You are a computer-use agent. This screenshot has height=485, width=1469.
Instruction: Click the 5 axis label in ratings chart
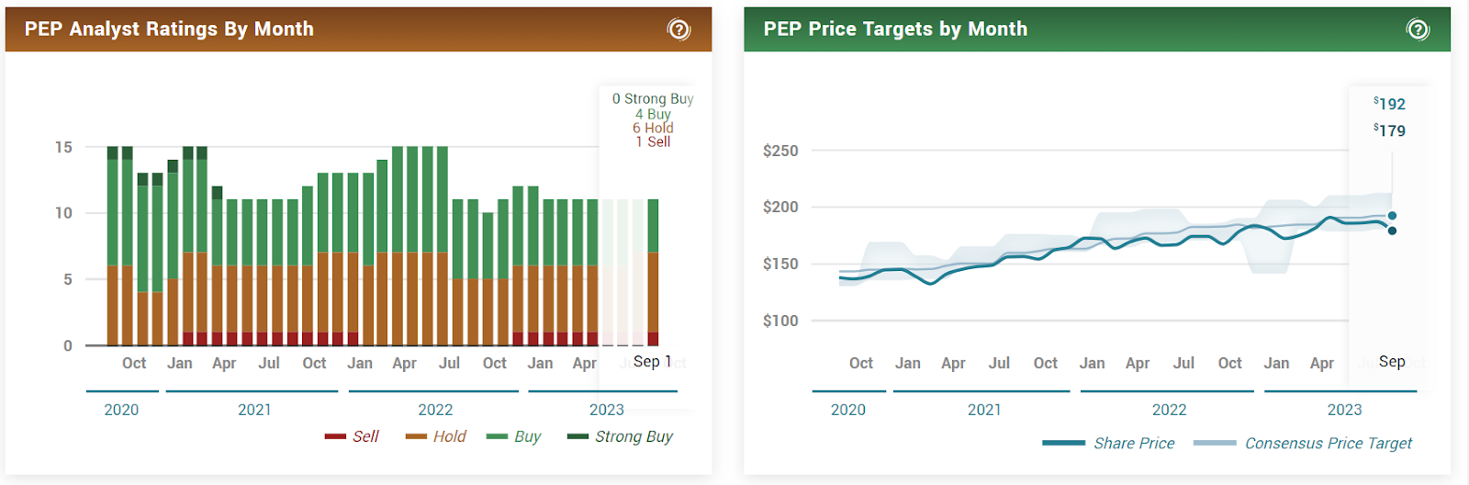(68, 279)
